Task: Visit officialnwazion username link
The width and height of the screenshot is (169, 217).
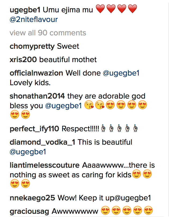Action: (x=36, y=73)
